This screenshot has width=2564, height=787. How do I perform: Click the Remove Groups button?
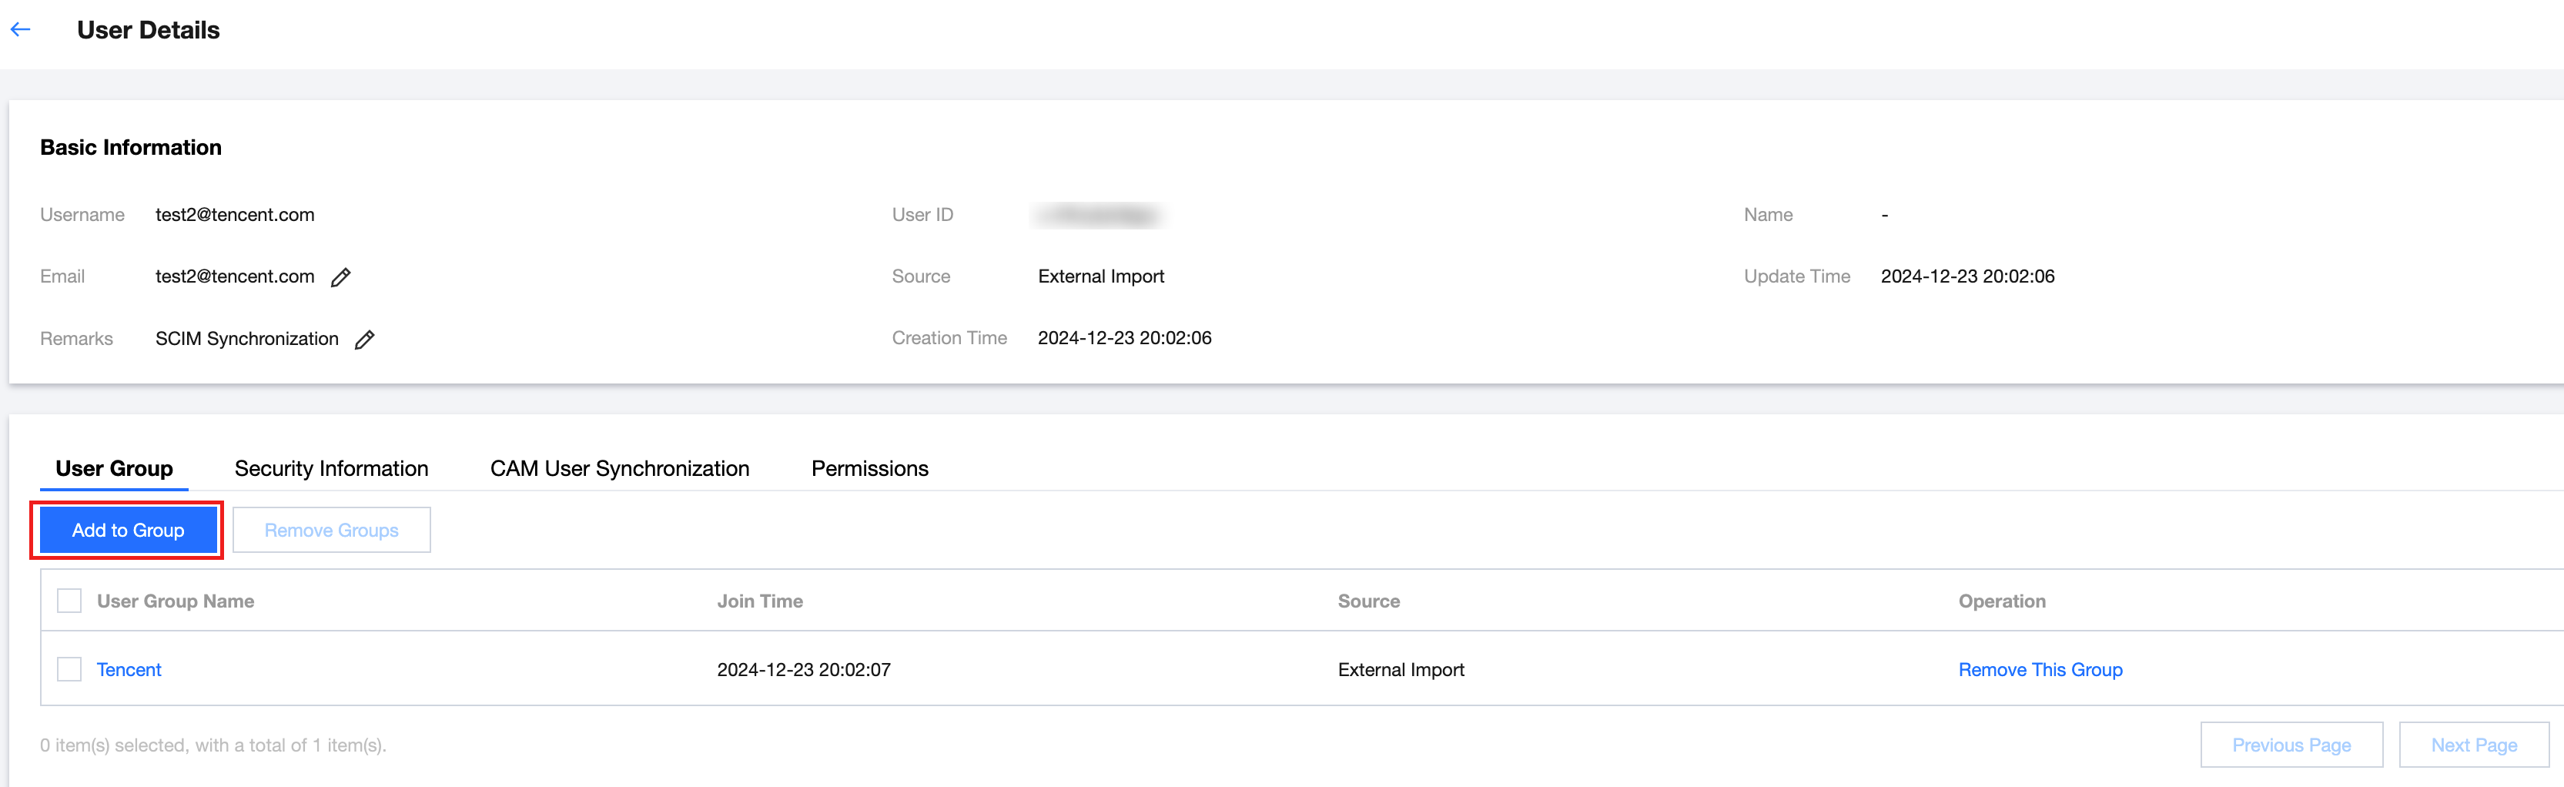pos(331,531)
